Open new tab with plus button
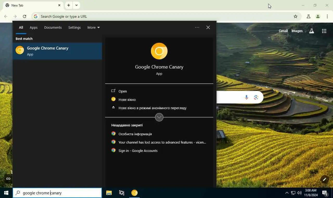This screenshot has height=198, width=333. (x=69, y=5)
